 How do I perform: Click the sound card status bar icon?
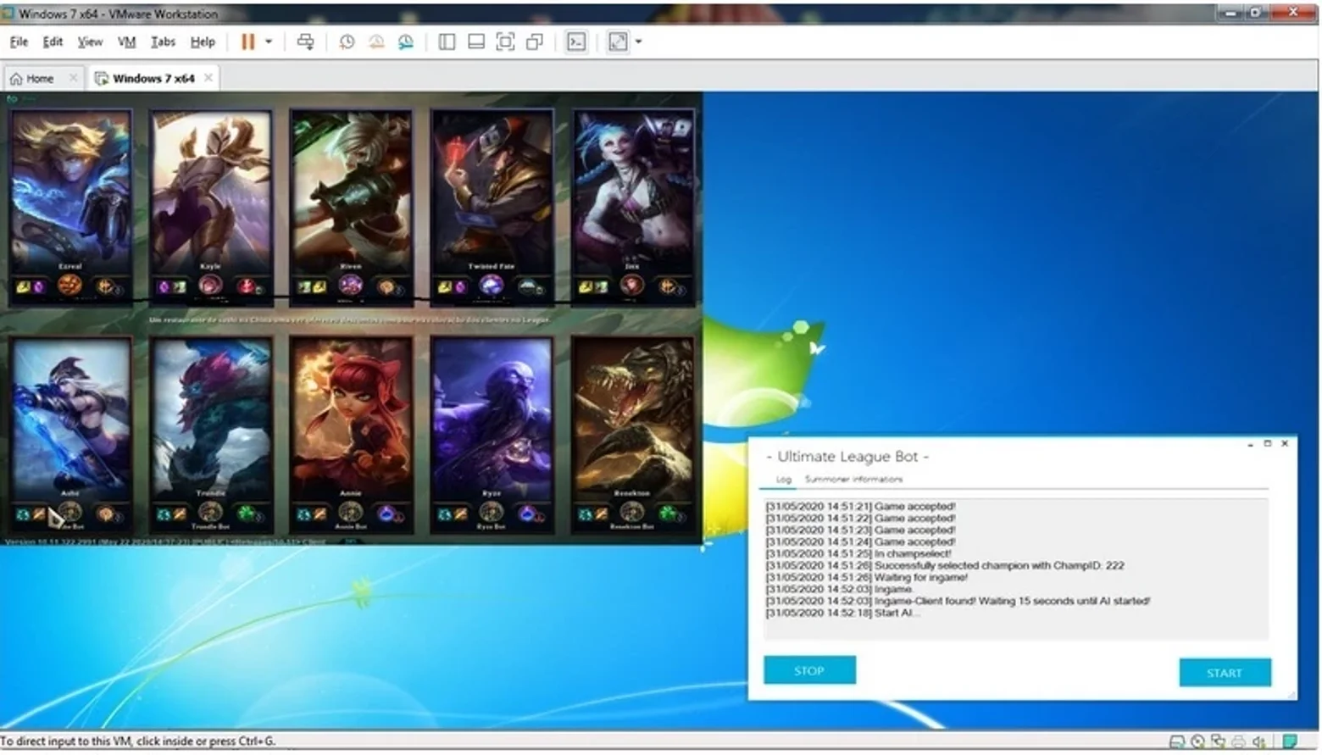[1259, 741]
